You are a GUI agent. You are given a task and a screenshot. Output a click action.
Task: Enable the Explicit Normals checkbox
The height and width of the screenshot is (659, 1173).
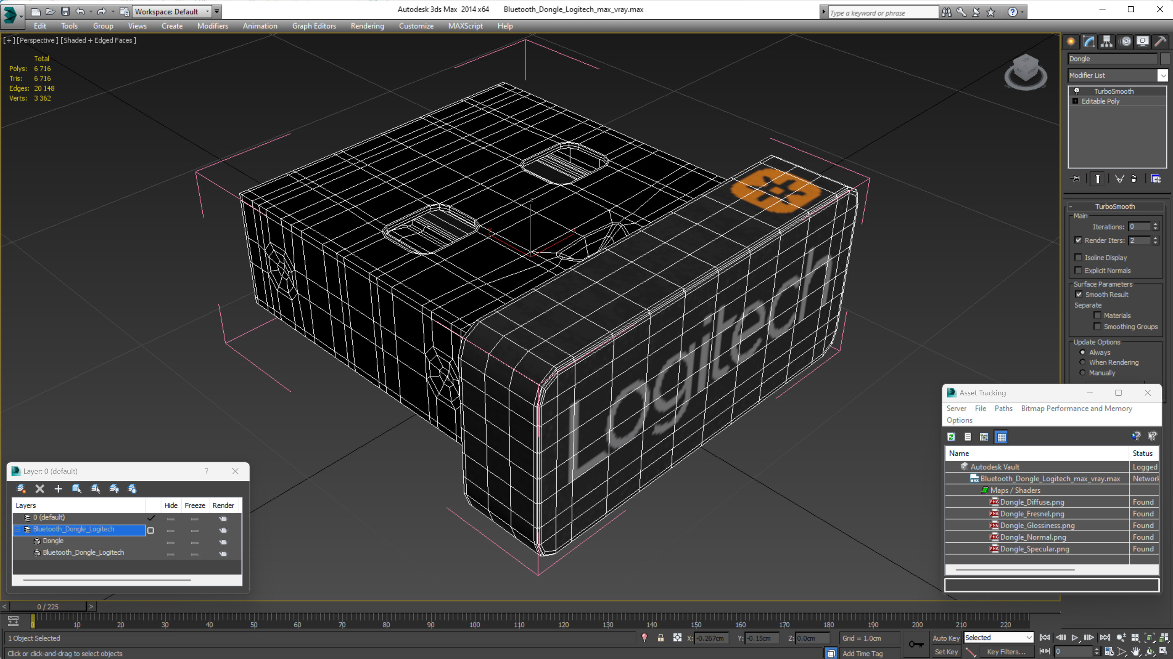[x=1078, y=270]
